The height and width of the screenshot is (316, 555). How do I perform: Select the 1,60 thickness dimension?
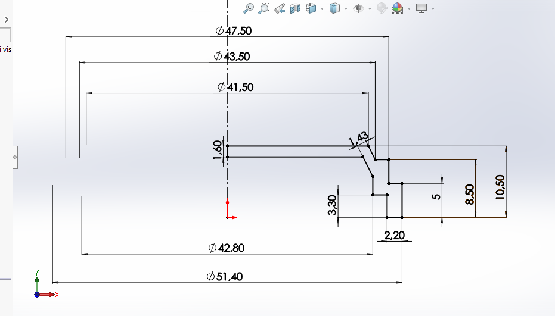click(218, 150)
